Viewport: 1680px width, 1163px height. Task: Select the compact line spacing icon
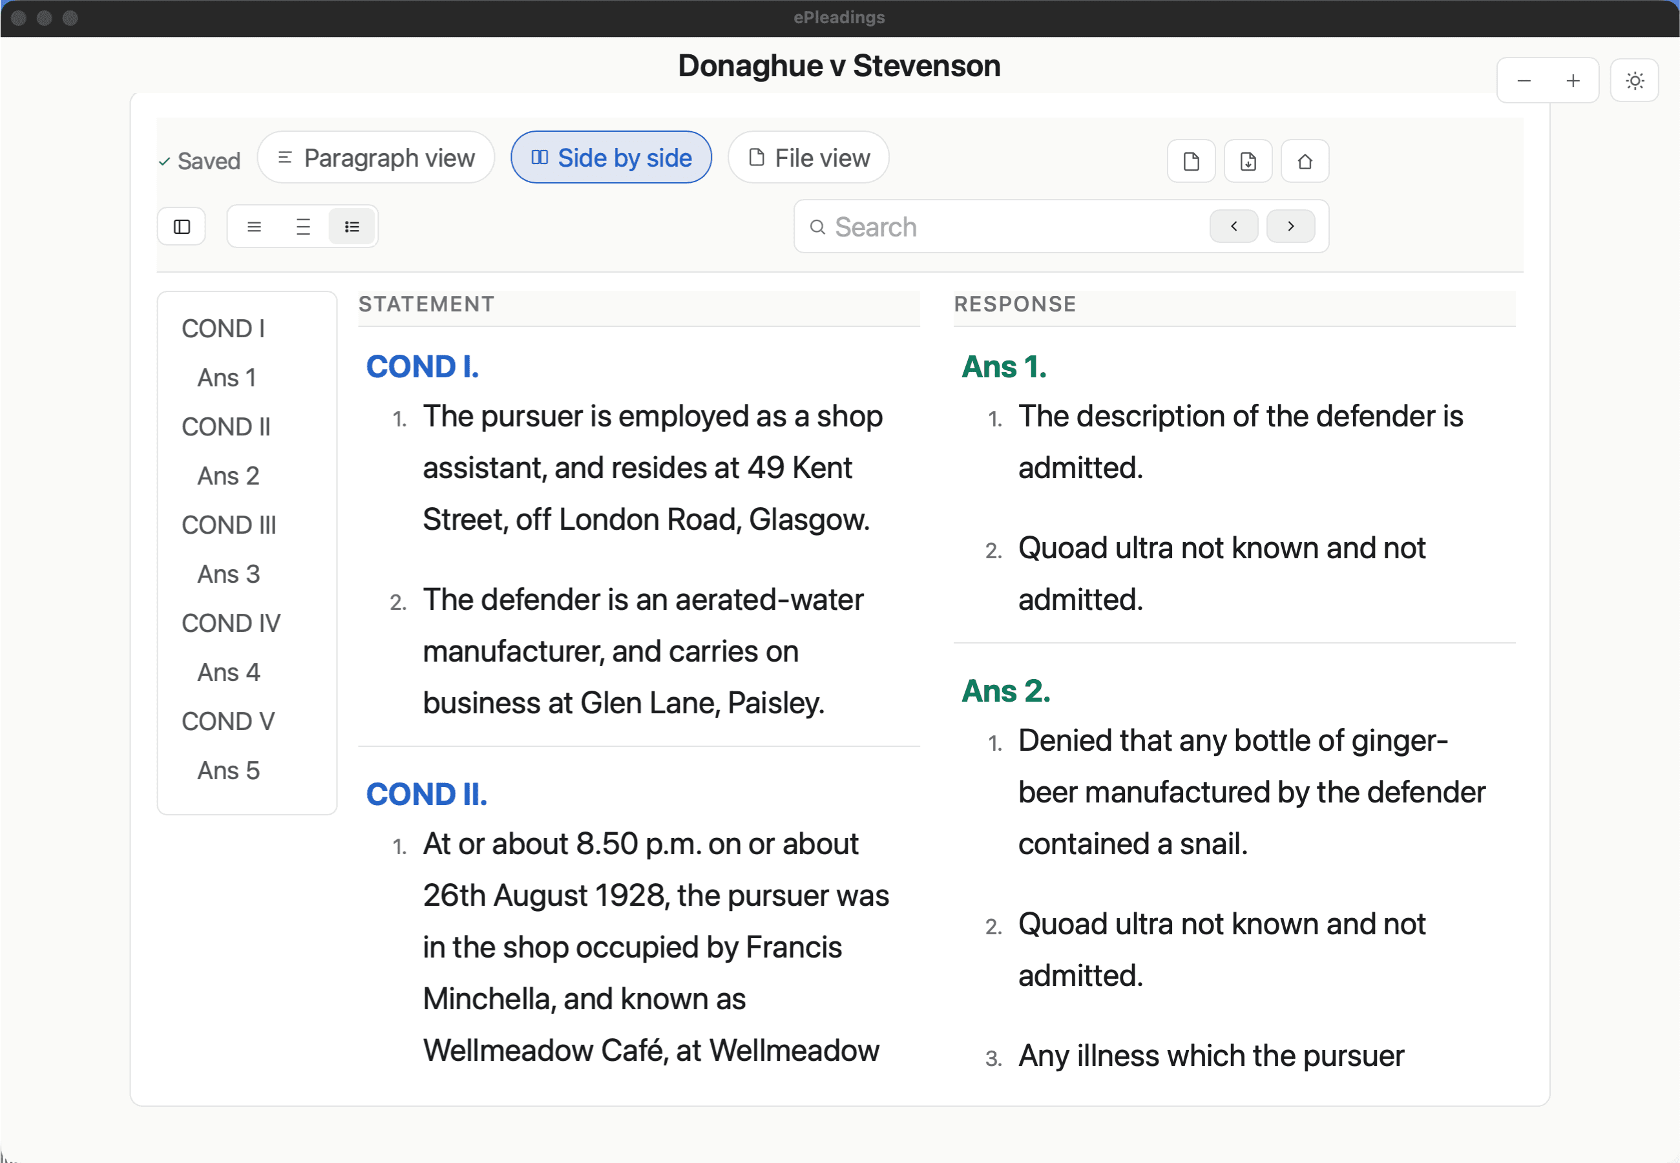click(254, 227)
